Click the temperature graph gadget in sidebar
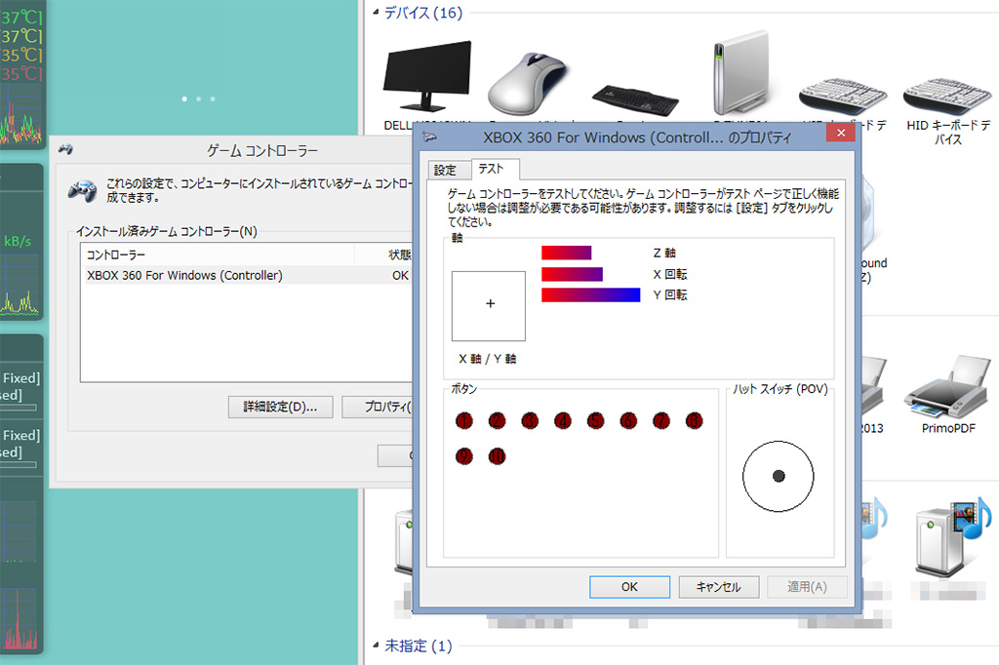 20,115
